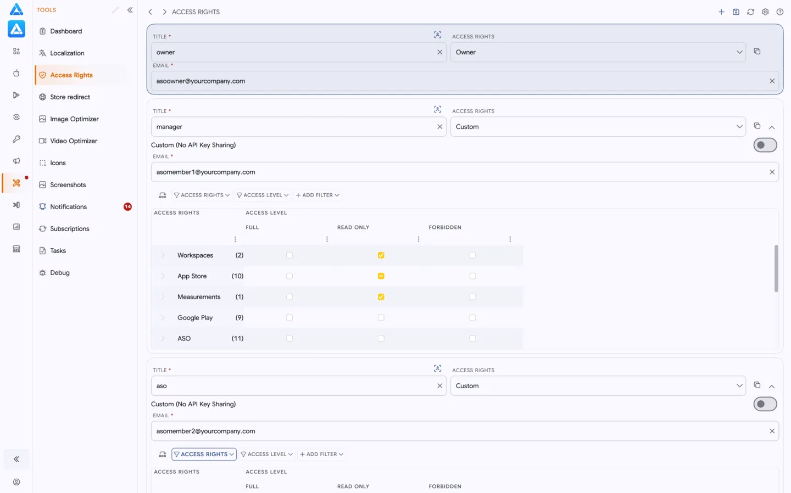Open help with the question mark icon
Viewport: 791px width, 493px height.
[780, 12]
